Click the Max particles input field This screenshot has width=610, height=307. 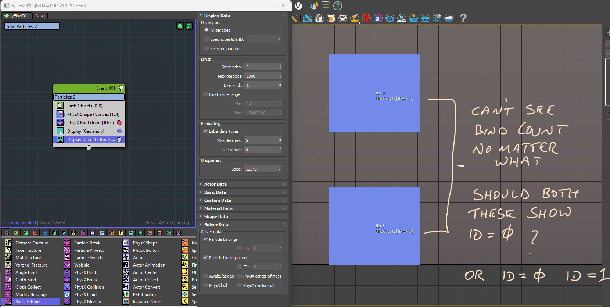pos(261,76)
